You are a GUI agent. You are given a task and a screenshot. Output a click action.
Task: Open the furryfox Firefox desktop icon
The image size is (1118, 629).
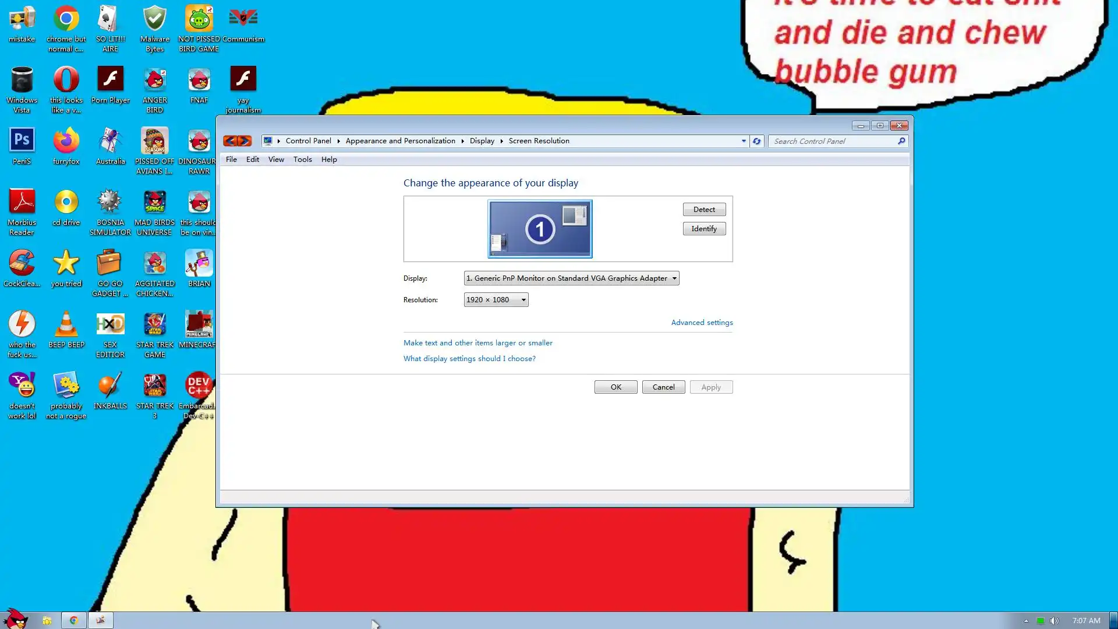tap(66, 141)
